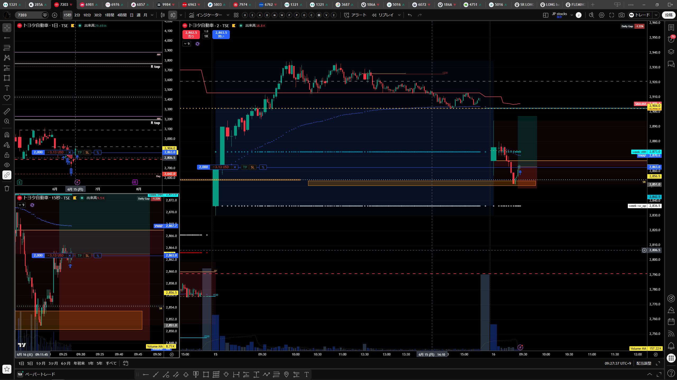Toggle hide all drawings eye icon
Screen dimensions: 677x380
(x=7, y=165)
